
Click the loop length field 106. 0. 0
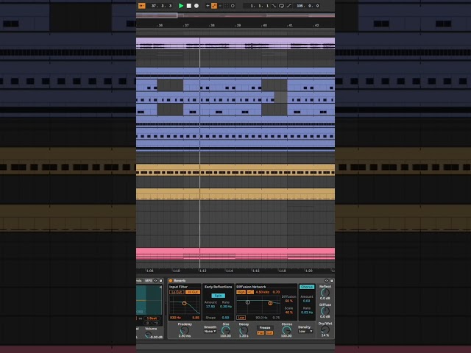[308, 6]
